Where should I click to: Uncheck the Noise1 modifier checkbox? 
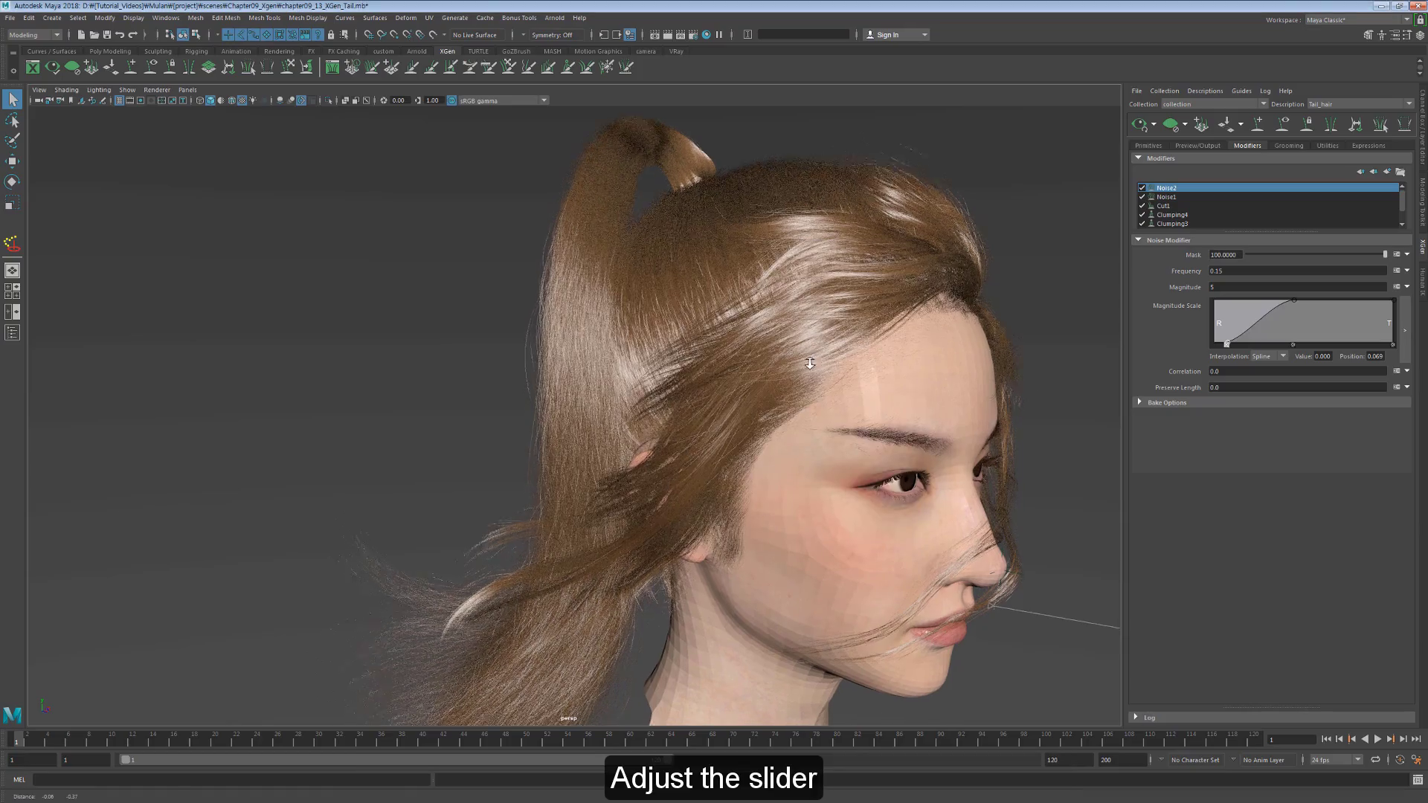click(x=1142, y=197)
